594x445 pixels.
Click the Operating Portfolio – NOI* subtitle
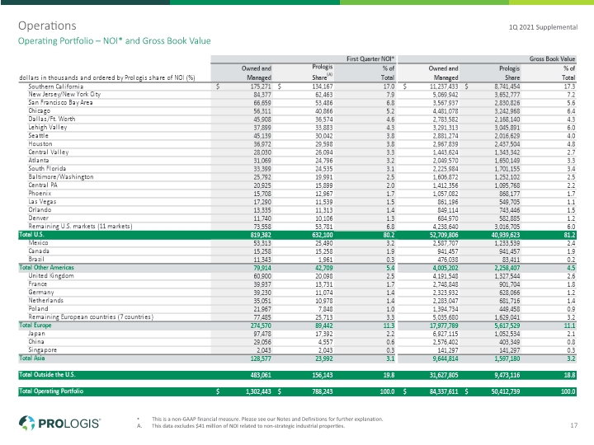[115, 41]
